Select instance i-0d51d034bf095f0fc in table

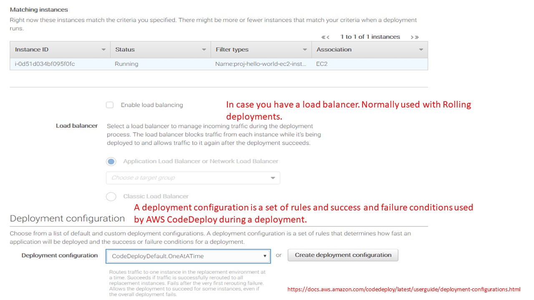point(45,64)
